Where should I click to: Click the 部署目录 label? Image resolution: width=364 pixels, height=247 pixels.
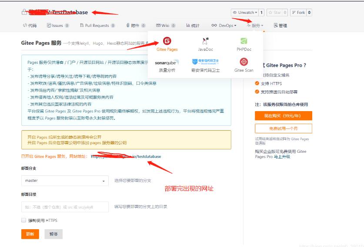pyautogui.click(x=29, y=194)
